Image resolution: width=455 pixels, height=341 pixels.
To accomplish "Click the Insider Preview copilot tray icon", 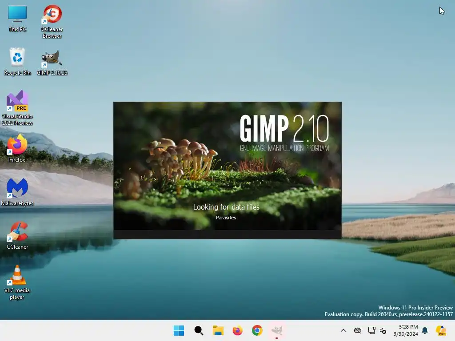I will tap(441, 330).
